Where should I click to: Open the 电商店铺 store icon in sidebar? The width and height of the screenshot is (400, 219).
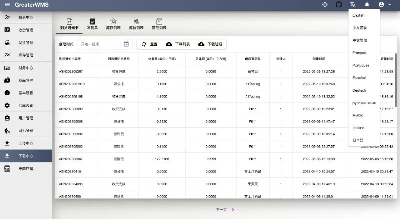7,169
